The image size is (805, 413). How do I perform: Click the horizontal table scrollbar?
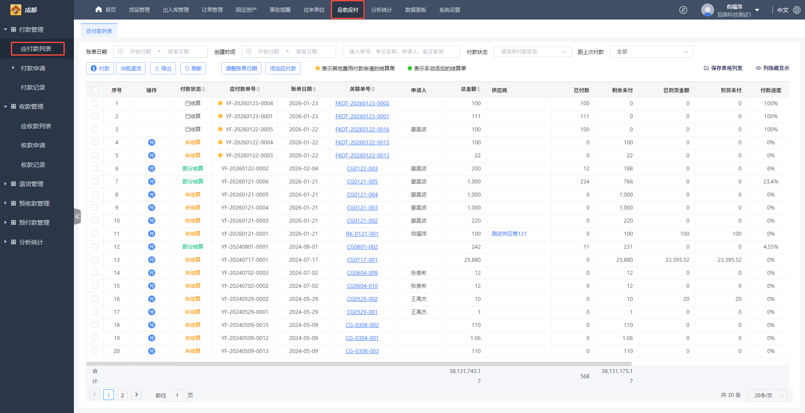pyautogui.click(x=359, y=363)
